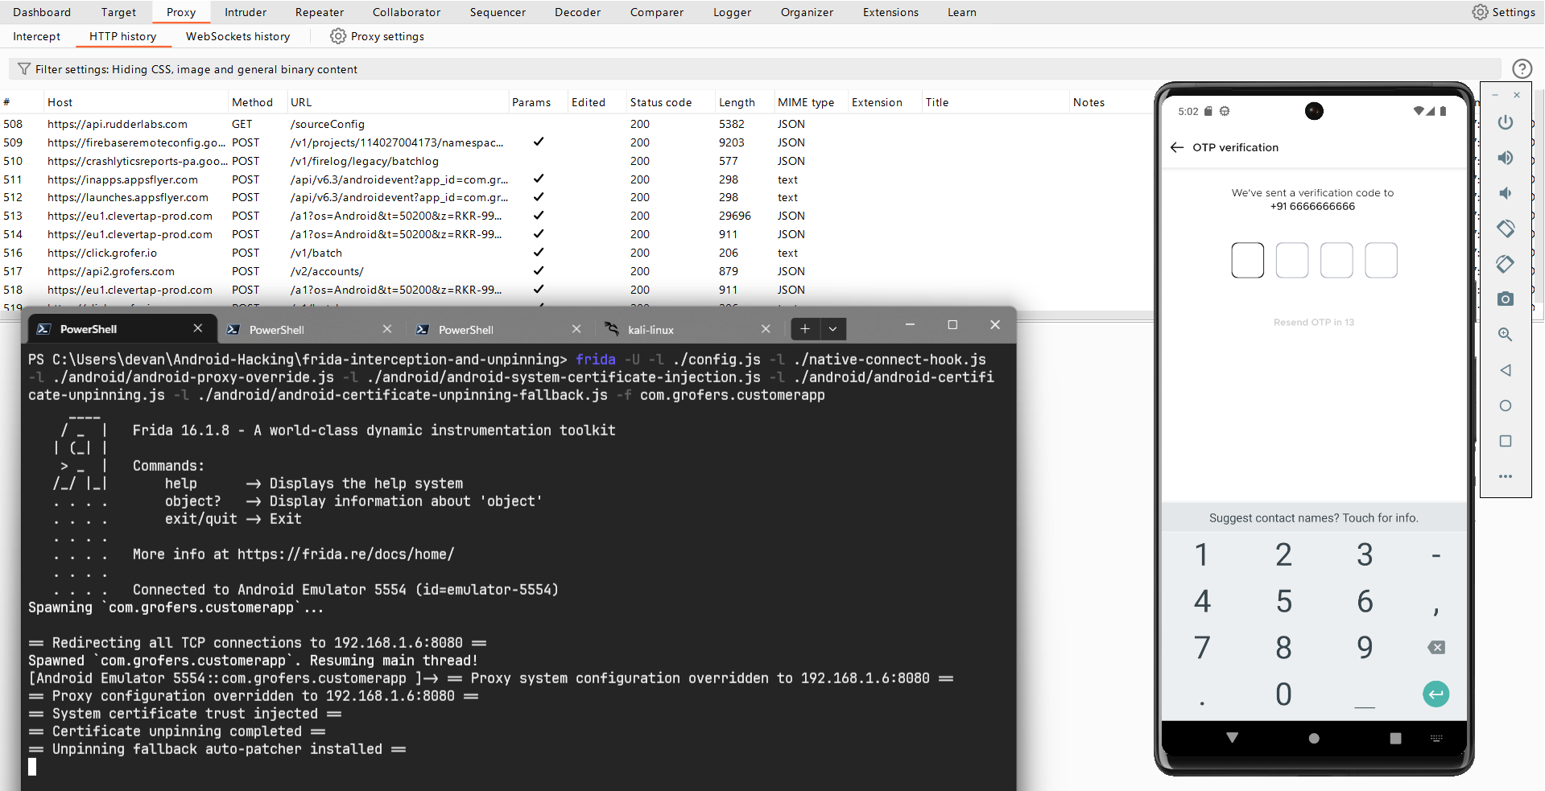Tap backspace key on phone keypad
1545x791 pixels.
pos(1436,647)
